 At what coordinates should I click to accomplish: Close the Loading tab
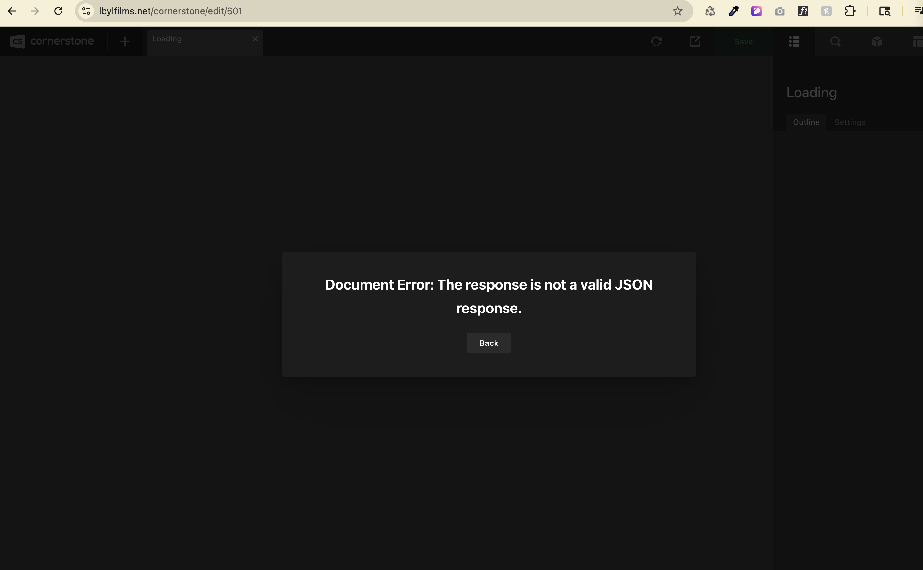[255, 38]
